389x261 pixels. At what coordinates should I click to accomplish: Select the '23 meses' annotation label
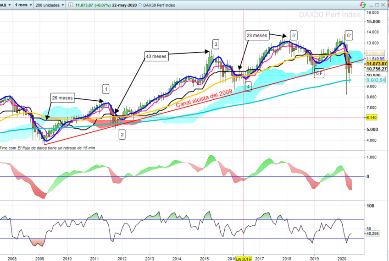tap(257, 35)
